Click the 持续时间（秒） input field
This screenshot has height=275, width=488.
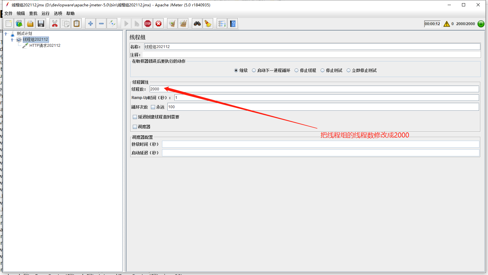(x=321, y=144)
